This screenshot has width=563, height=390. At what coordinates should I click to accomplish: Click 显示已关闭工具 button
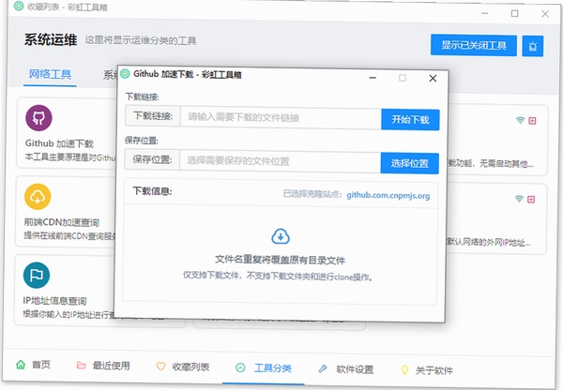(x=474, y=45)
